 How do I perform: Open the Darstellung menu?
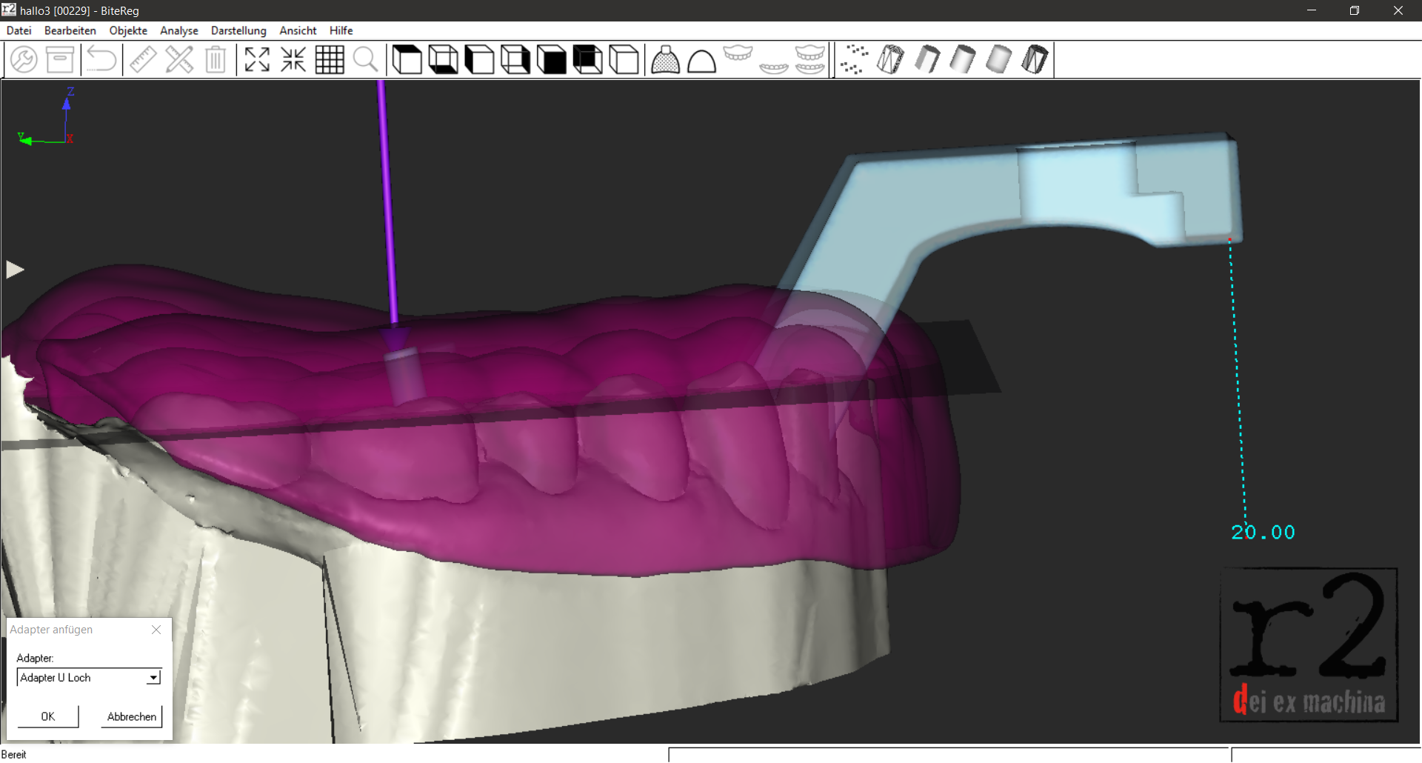[238, 30]
